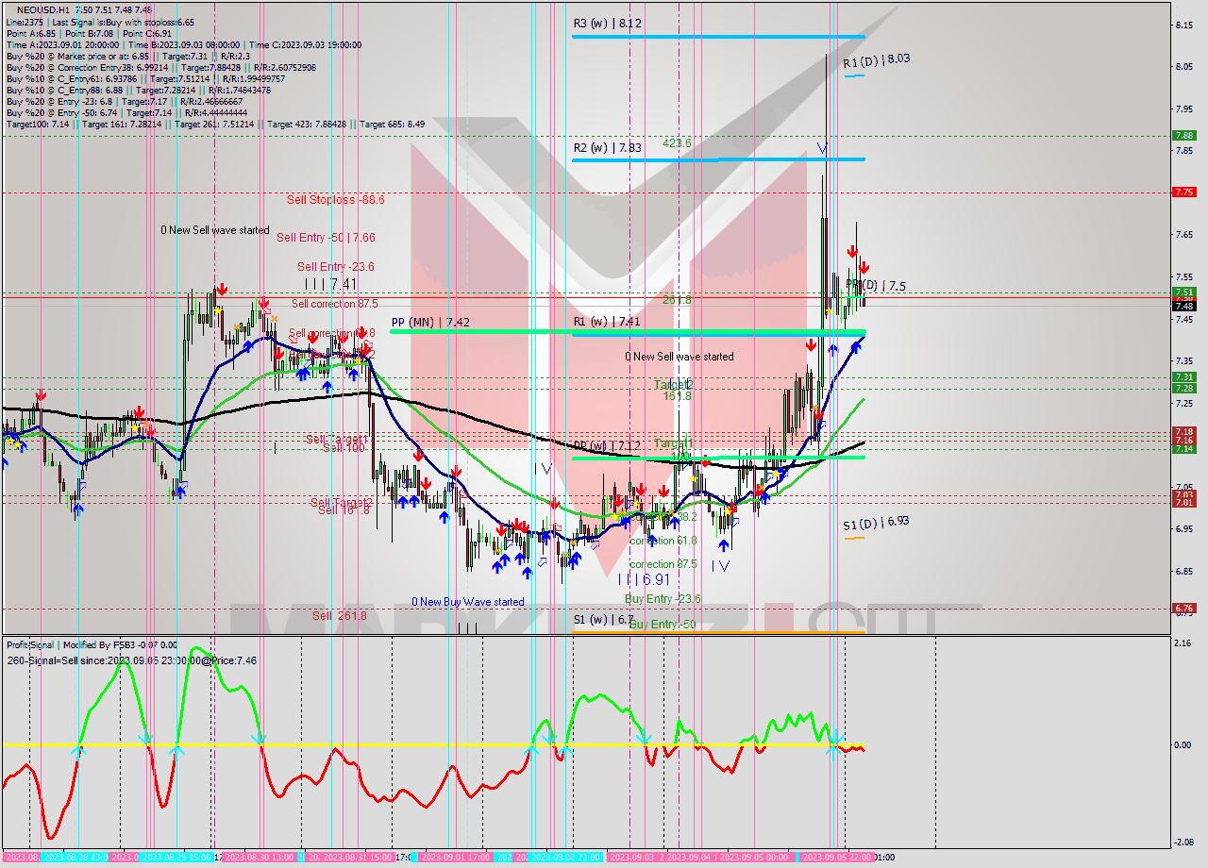1208x868 pixels.
Task: Click the 'PP (w) | 7.12' pivot label
Action: (x=607, y=444)
